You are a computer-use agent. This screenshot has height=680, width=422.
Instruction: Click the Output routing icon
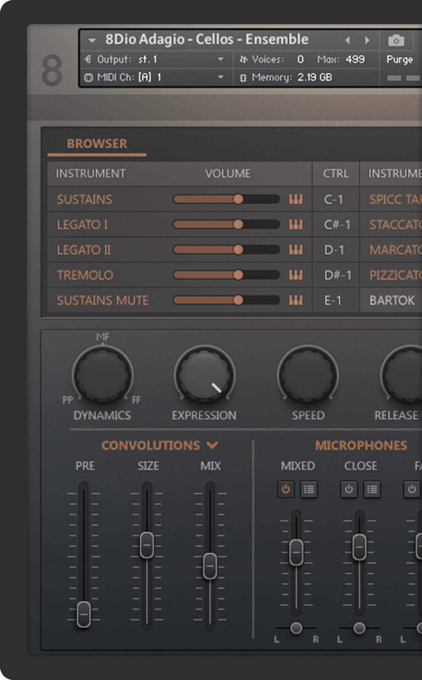click(x=88, y=59)
